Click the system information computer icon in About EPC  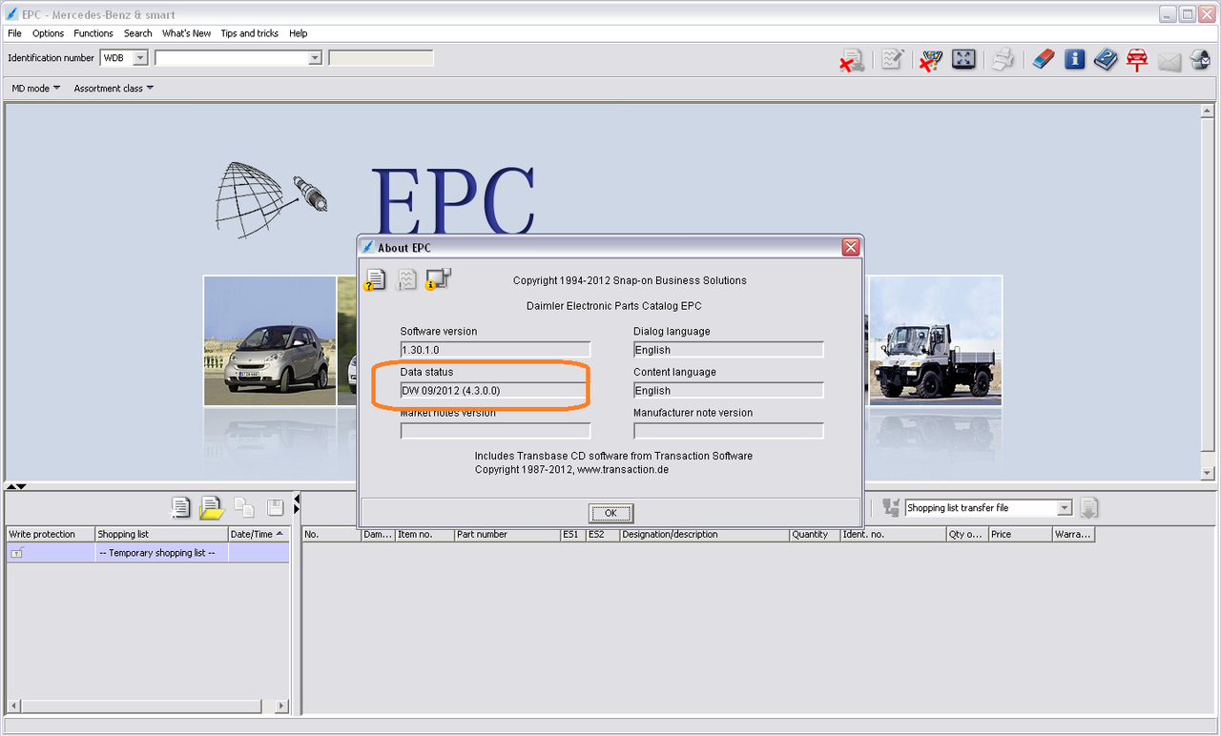[x=439, y=278]
